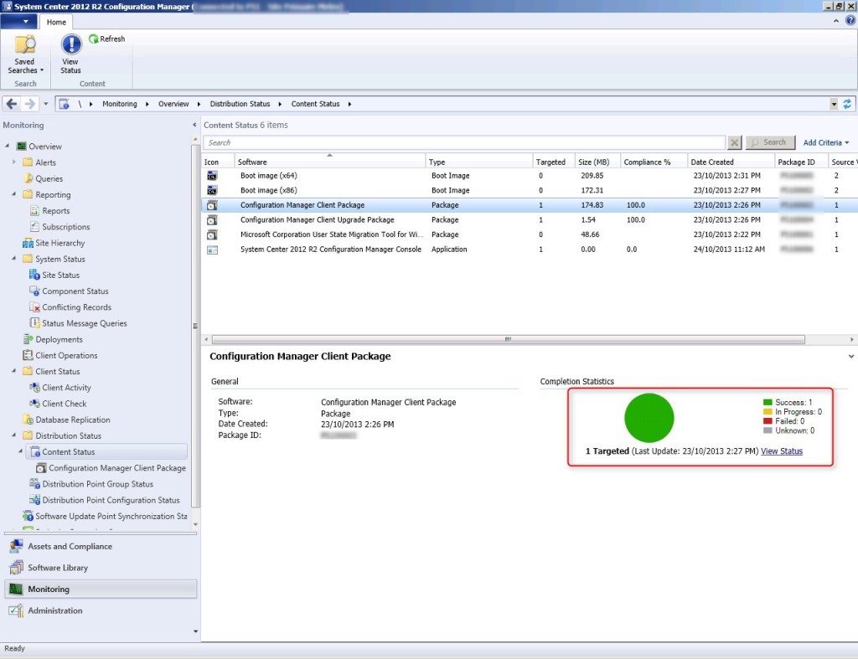Open the Assets and Compliance workspace
This screenshot has width=858, height=659.
coord(67,546)
